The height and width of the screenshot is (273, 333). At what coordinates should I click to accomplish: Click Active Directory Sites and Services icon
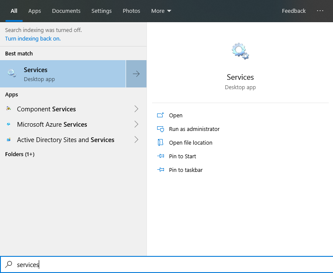point(9,139)
